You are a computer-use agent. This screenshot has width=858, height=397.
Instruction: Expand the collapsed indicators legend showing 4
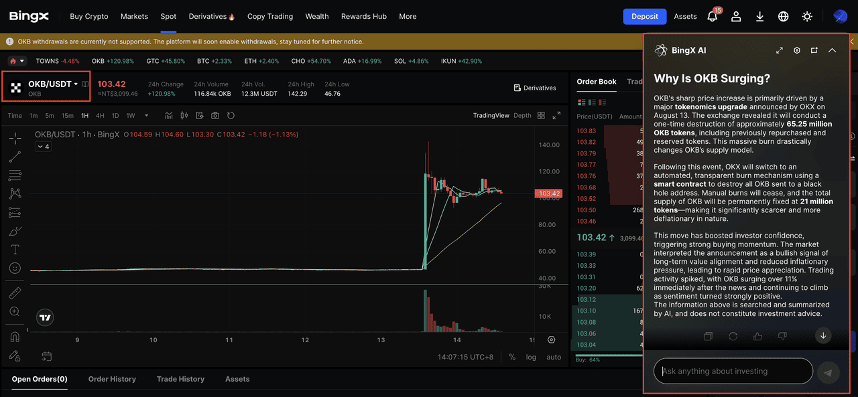43,147
